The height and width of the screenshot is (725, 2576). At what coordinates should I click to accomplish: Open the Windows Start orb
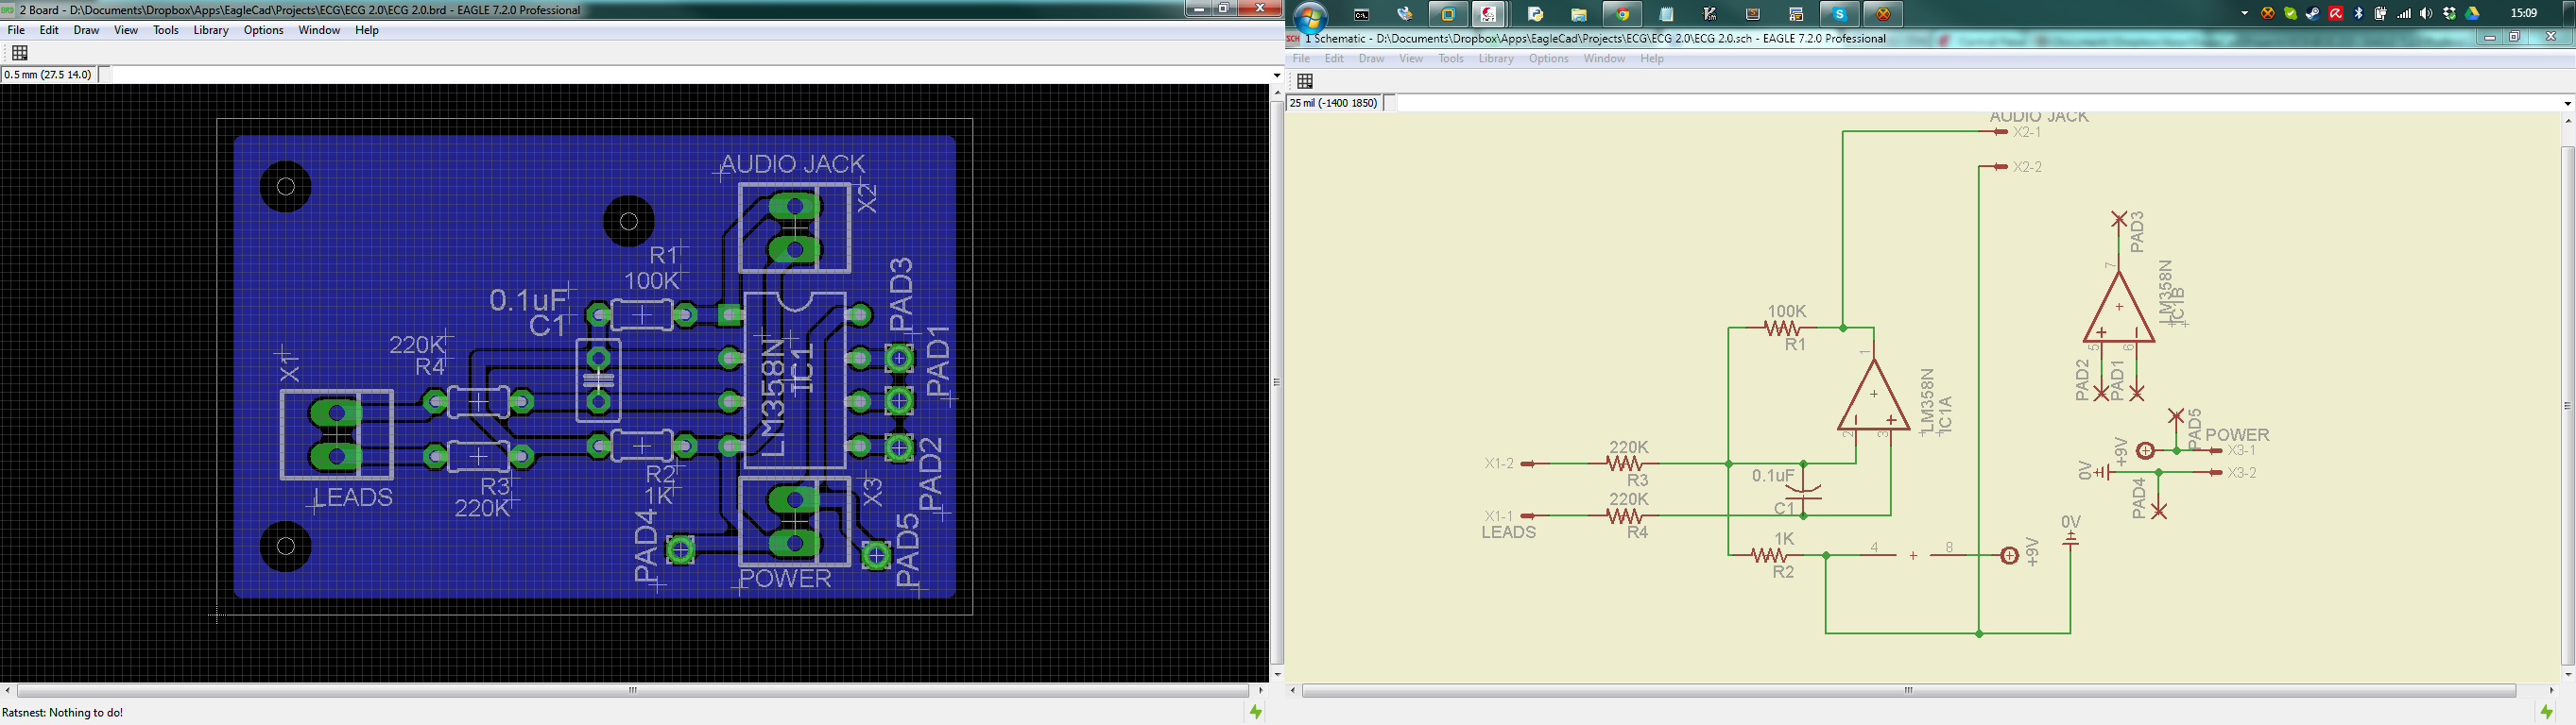click(x=1310, y=16)
